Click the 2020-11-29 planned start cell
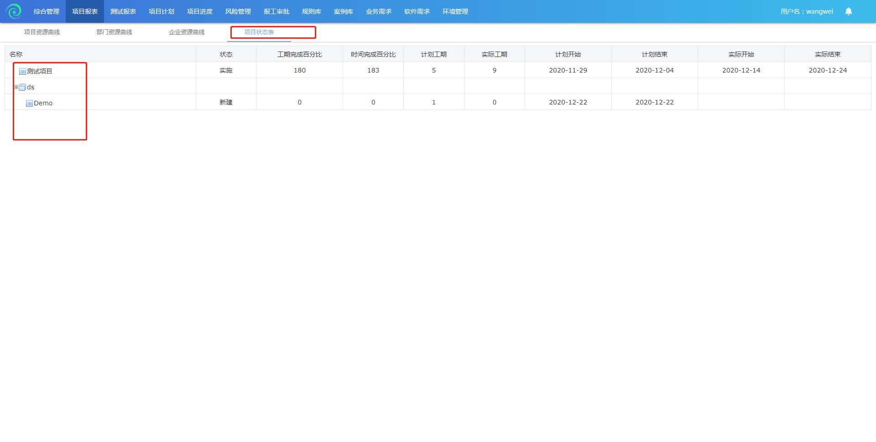The image size is (876, 442). (568, 70)
